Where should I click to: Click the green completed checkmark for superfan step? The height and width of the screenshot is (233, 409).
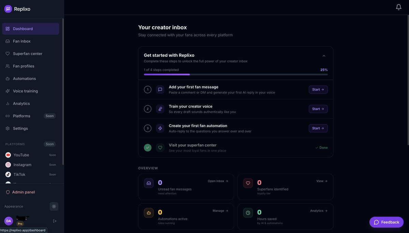148,147
